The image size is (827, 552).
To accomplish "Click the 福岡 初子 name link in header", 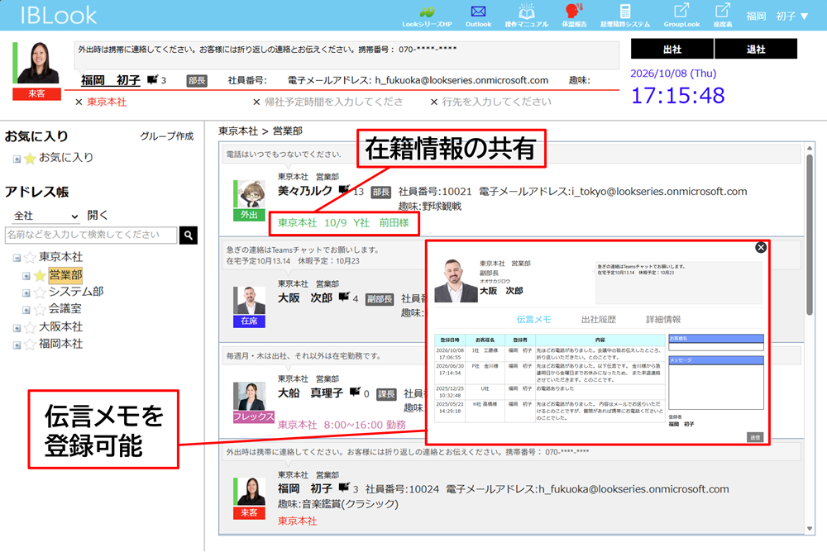I will point(111,80).
